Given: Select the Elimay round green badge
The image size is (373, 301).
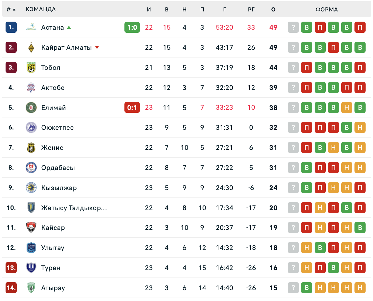Looking at the screenshot, I should [31, 108].
